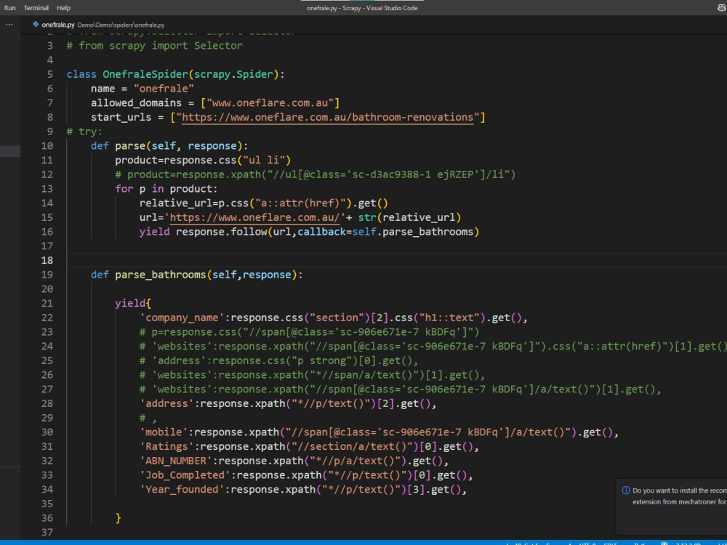Click the yield{ keyword on line 21
The image size is (727, 545).
(x=132, y=304)
